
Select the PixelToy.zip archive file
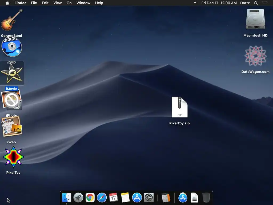tap(179, 107)
